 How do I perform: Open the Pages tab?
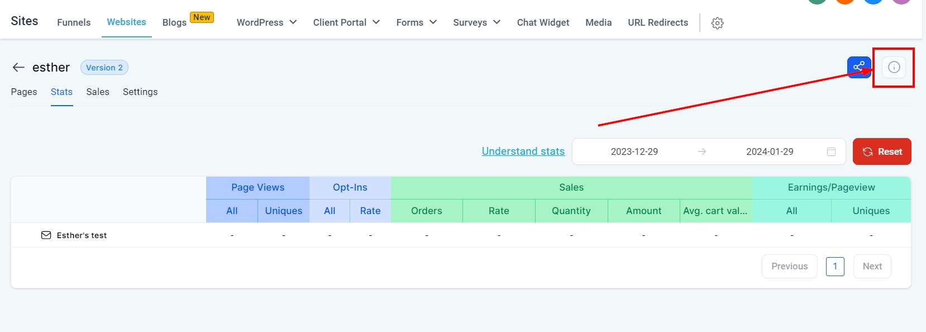point(24,92)
